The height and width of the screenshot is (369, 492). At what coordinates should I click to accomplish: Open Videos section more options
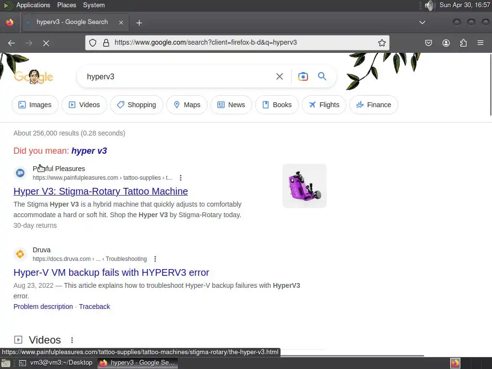[72, 340]
